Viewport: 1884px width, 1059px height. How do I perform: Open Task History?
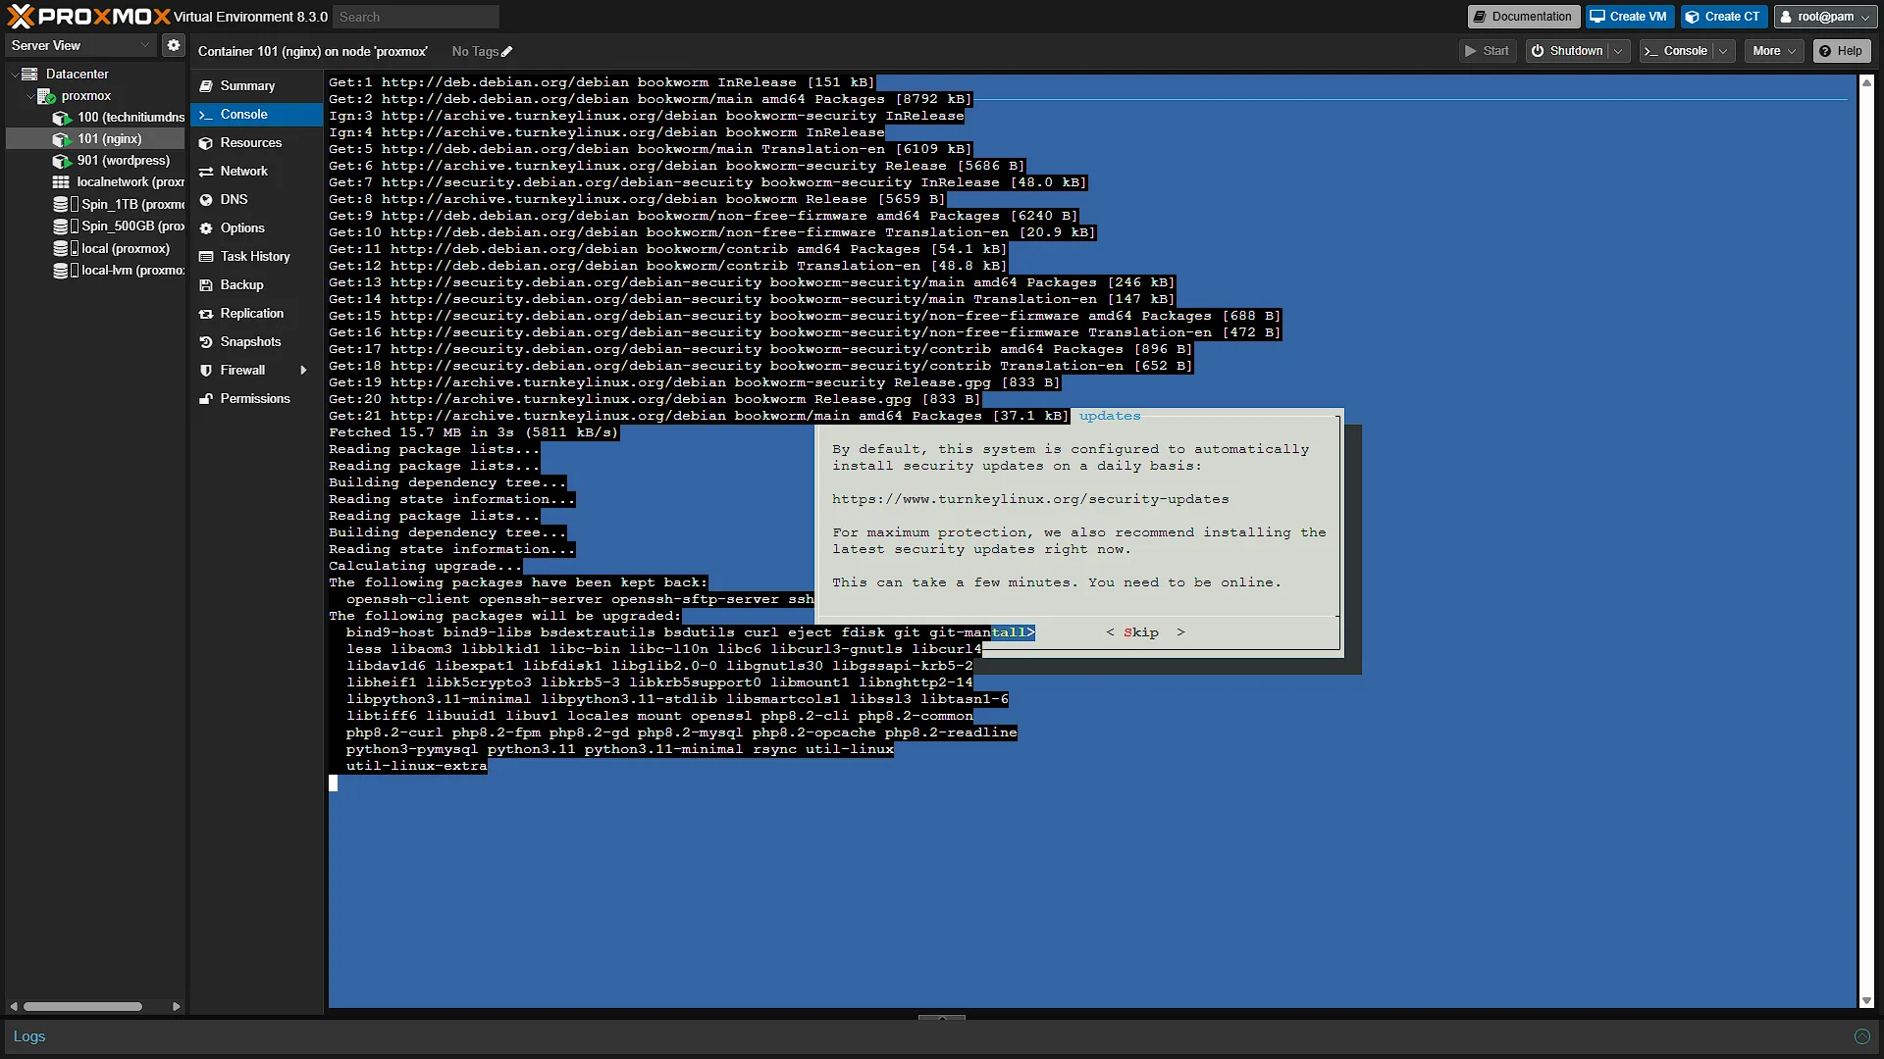257,257
